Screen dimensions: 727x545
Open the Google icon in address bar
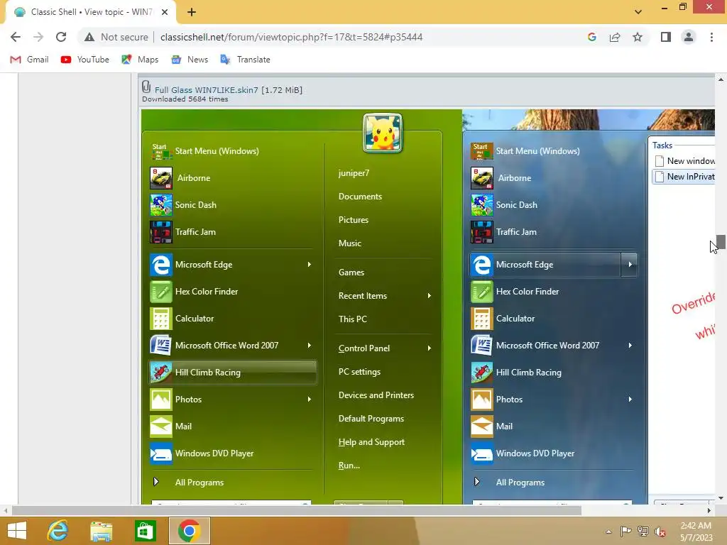(591, 37)
